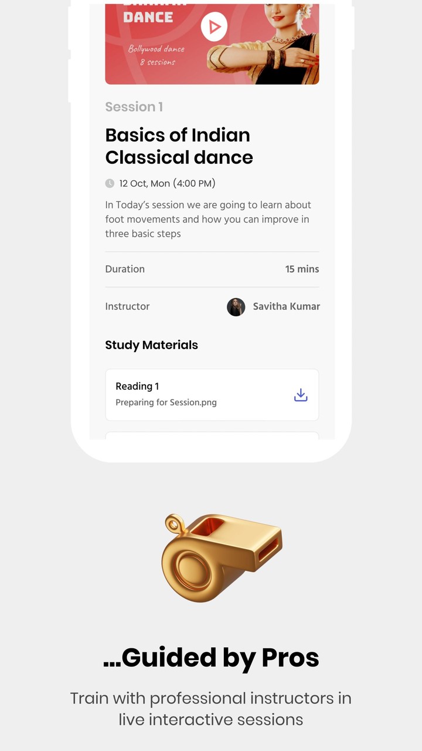This screenshot has width=422, height=751.
Task: Play the Bollywood dance video
Action: 214,27
